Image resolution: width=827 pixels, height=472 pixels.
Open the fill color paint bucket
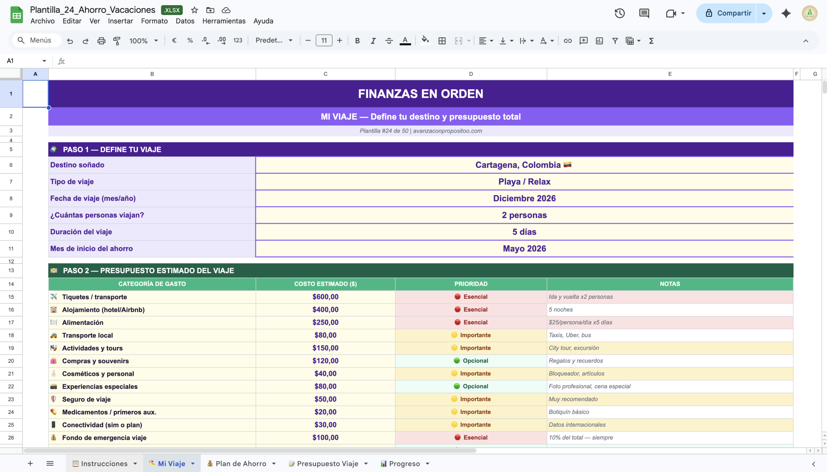425,41
